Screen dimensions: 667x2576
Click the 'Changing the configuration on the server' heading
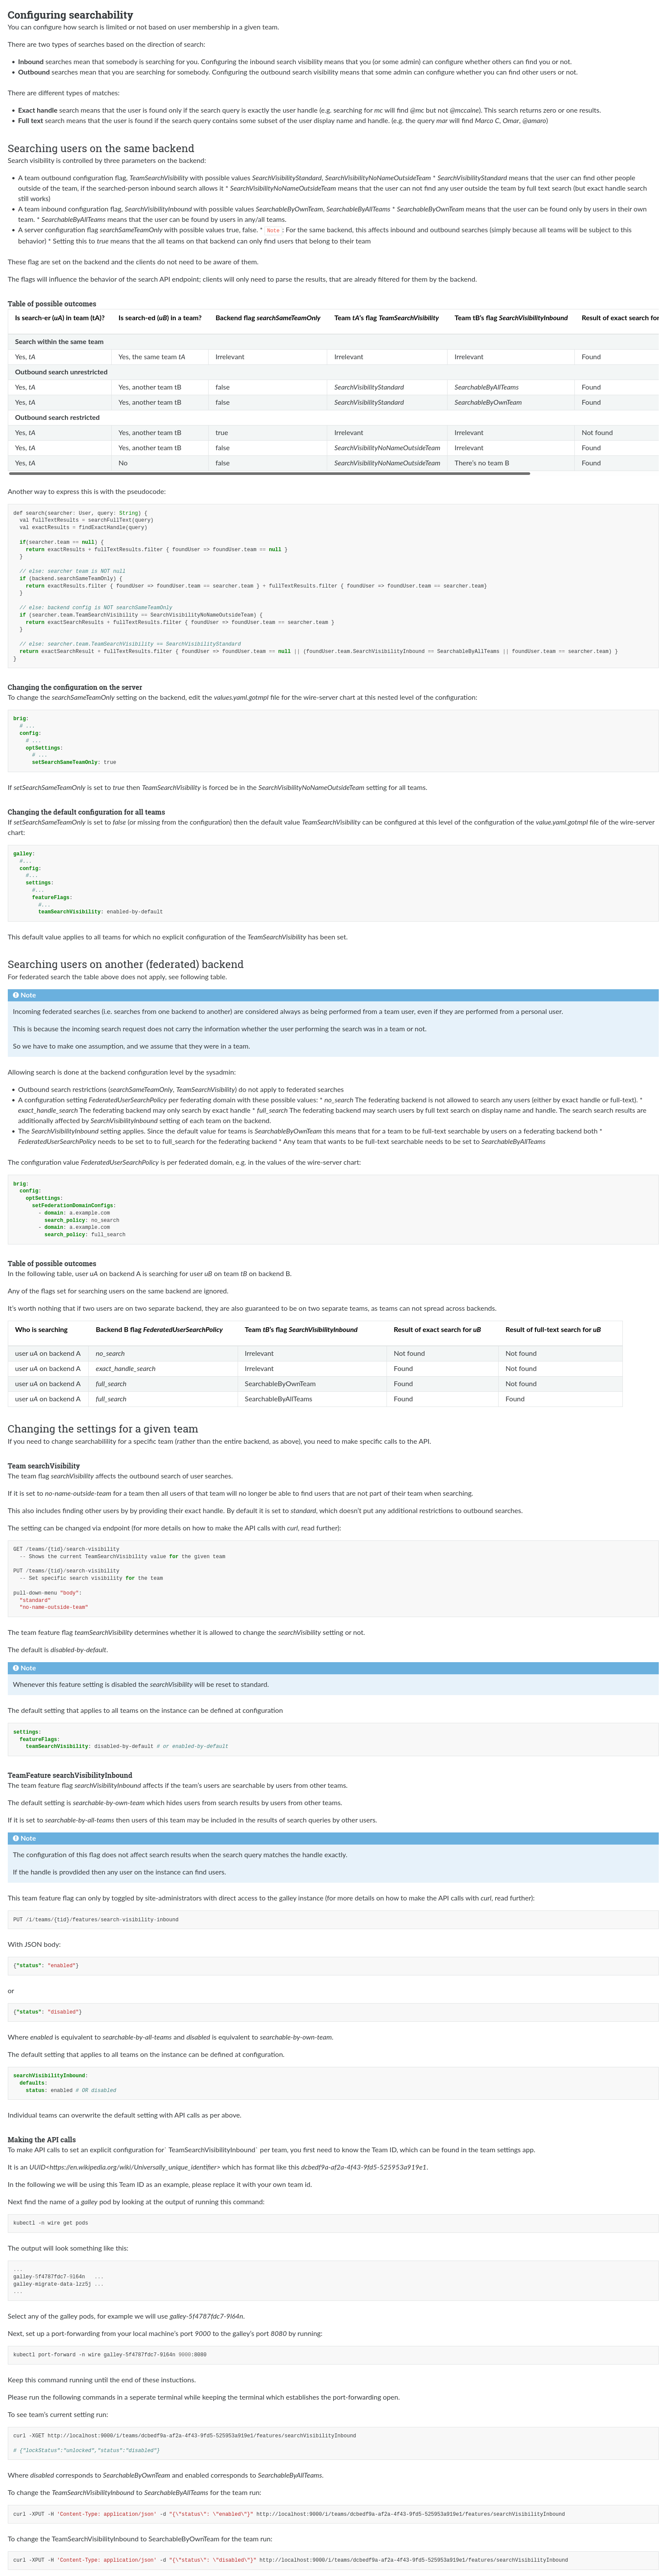point(75,687)
